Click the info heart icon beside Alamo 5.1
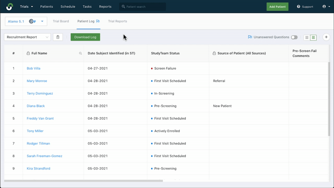Viewport: 334px width, 188px height. coord(33,21)
